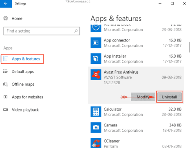This screenshot has height=148, width=190.
Task: Click the Home gear icon
Action: tap(6, 18)
